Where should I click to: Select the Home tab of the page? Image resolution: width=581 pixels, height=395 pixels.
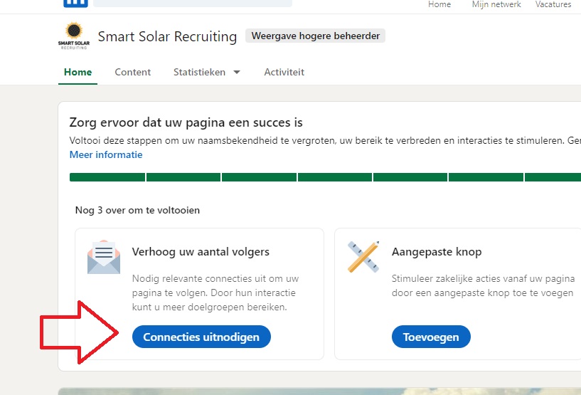pos(78,72)
